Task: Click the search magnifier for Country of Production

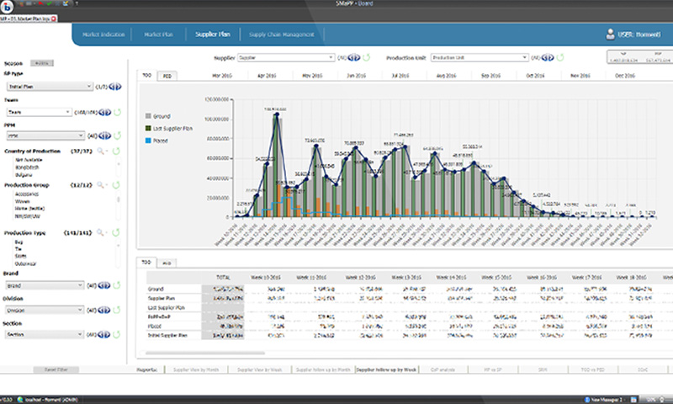Action: click(x=100, y=151)
